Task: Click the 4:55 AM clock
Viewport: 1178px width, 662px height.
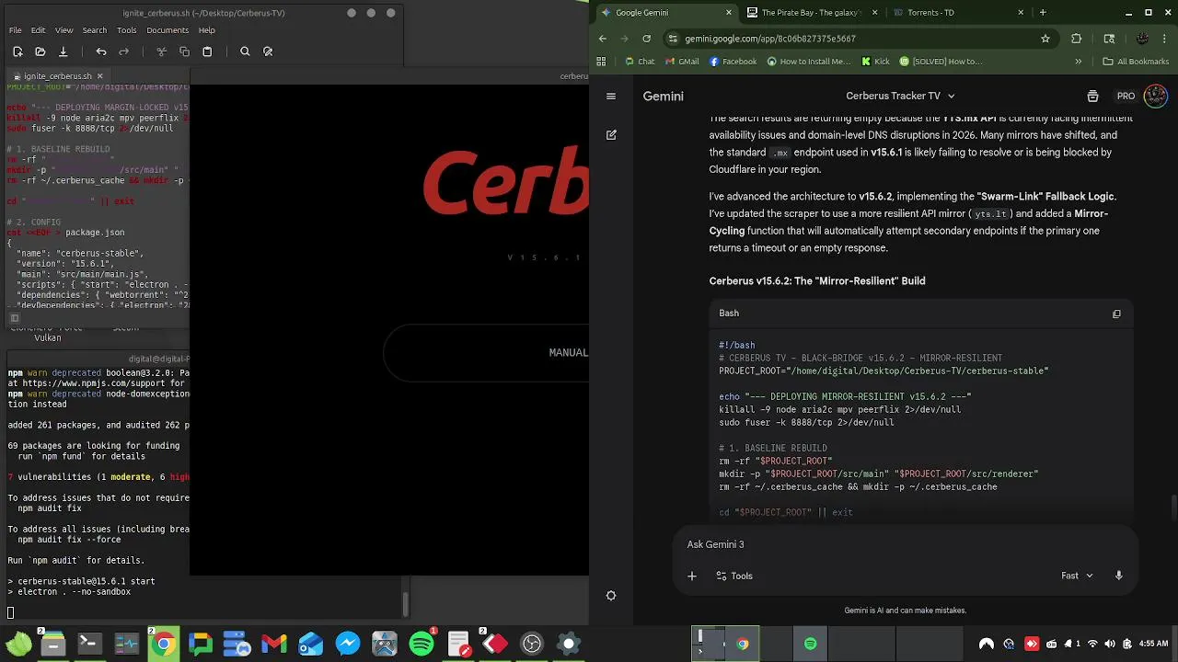Action: [1153, 644]
